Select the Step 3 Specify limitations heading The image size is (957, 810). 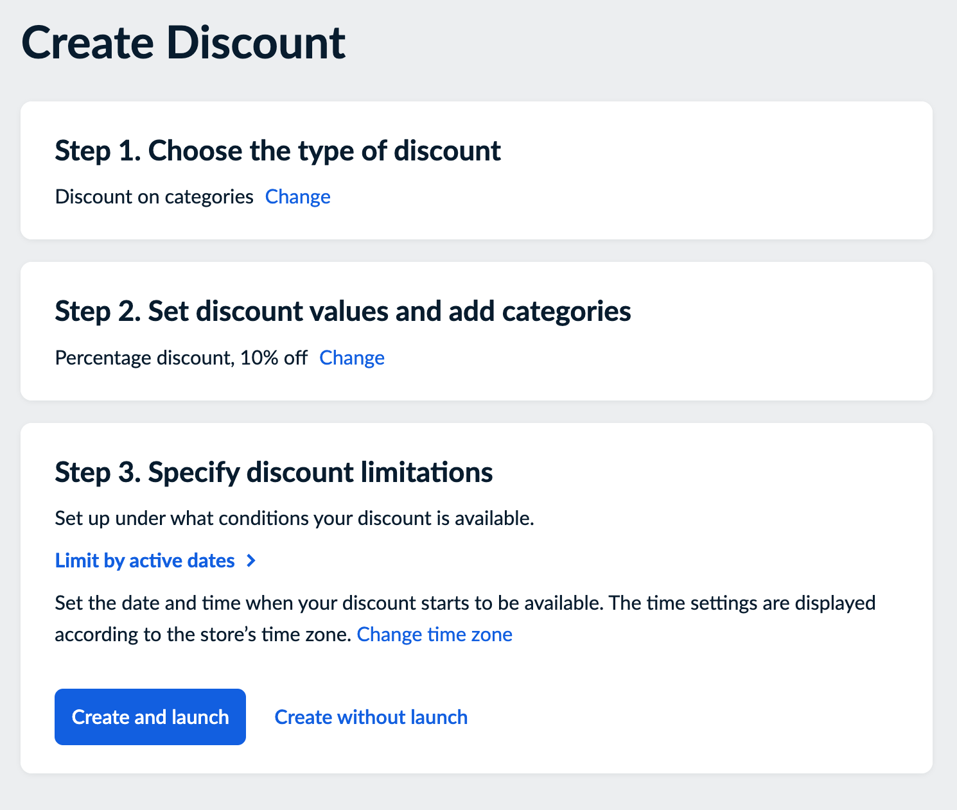coord(274,472)
